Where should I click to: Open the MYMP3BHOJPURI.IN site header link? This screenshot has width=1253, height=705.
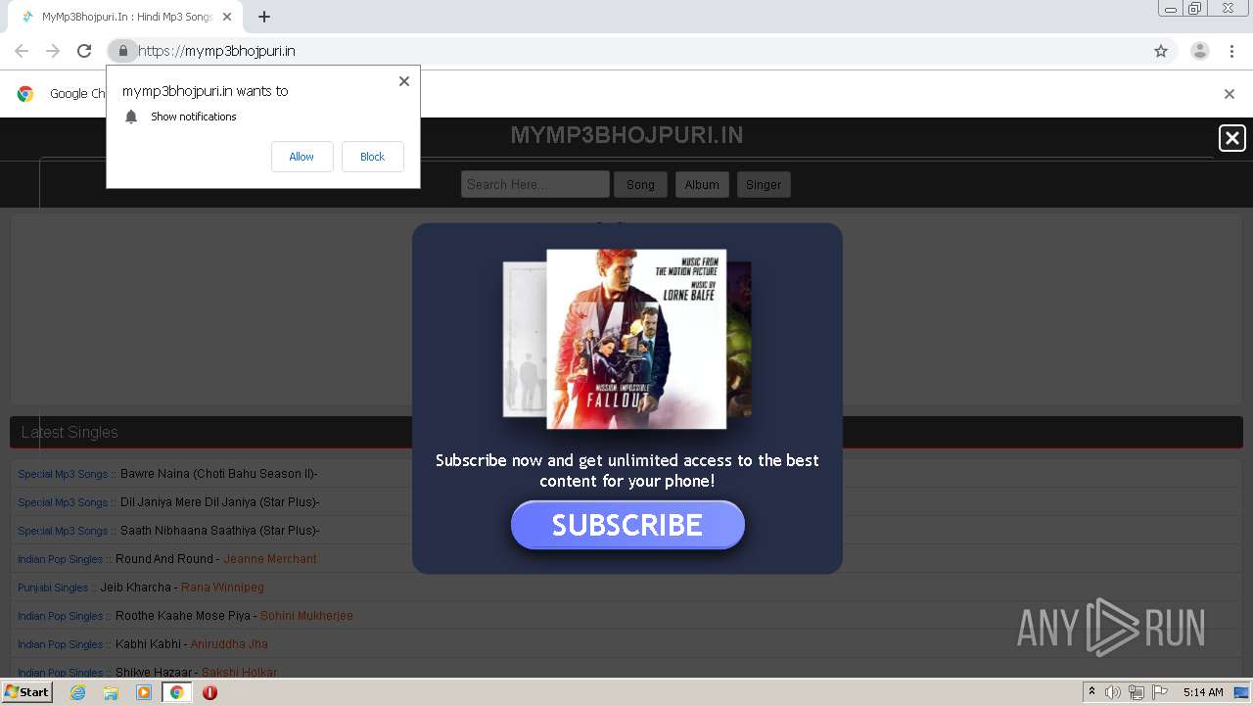pos(626,135)
